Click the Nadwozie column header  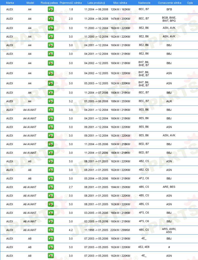coord(144,3)
